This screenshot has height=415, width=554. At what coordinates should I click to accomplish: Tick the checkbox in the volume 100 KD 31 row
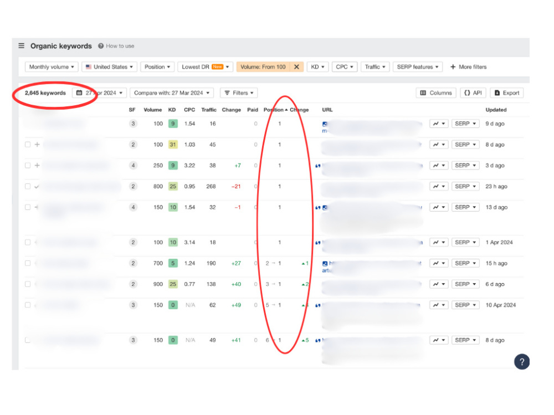click(28, 145)
